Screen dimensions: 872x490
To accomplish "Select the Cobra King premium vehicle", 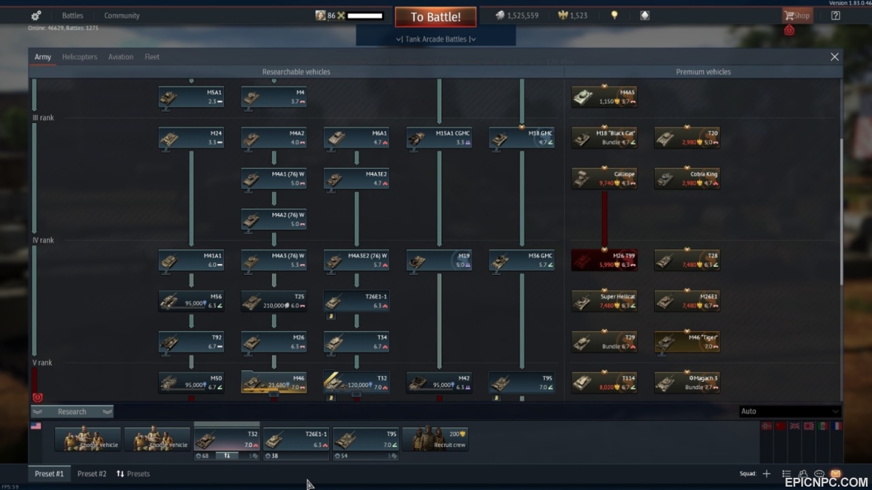I will coord(687,178).
